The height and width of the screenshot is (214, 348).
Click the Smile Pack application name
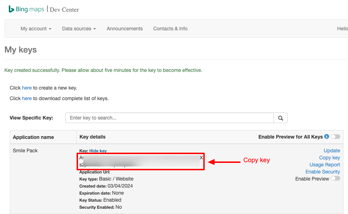pos(25,151)
